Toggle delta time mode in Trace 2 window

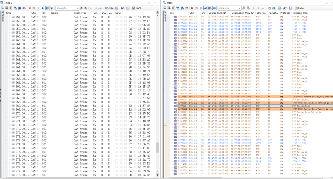(x=43, y=8)
